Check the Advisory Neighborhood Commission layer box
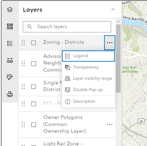Screen dimensions: 147x146 (x=33, y=64)
